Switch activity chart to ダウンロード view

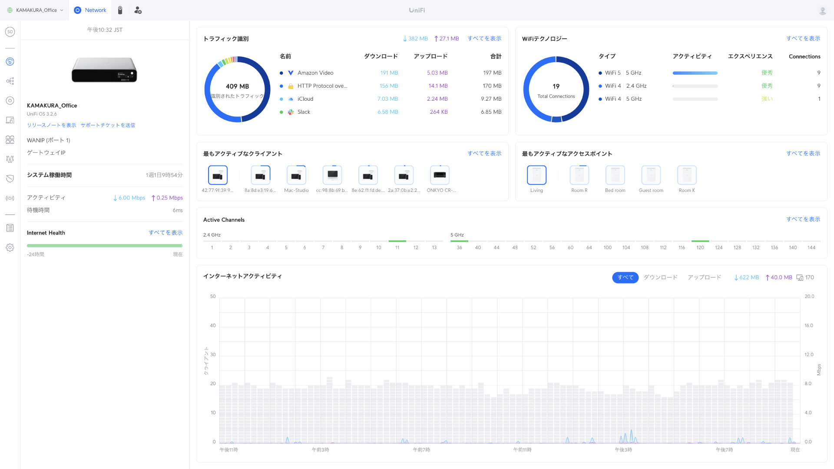(661, 277)
